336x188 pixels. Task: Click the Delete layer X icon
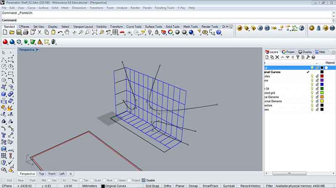(x=277, y=57)
